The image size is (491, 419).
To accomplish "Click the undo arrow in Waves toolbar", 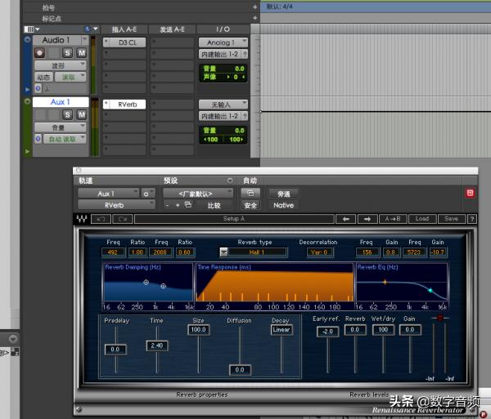I will [102, 219].
